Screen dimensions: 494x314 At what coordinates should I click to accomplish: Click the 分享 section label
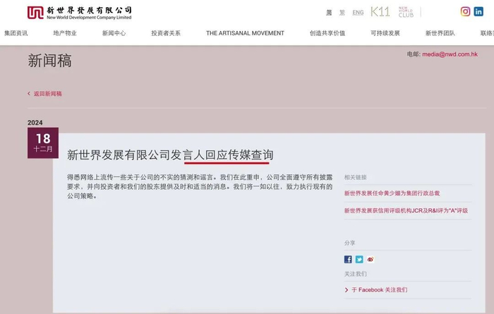click(349, 243)
